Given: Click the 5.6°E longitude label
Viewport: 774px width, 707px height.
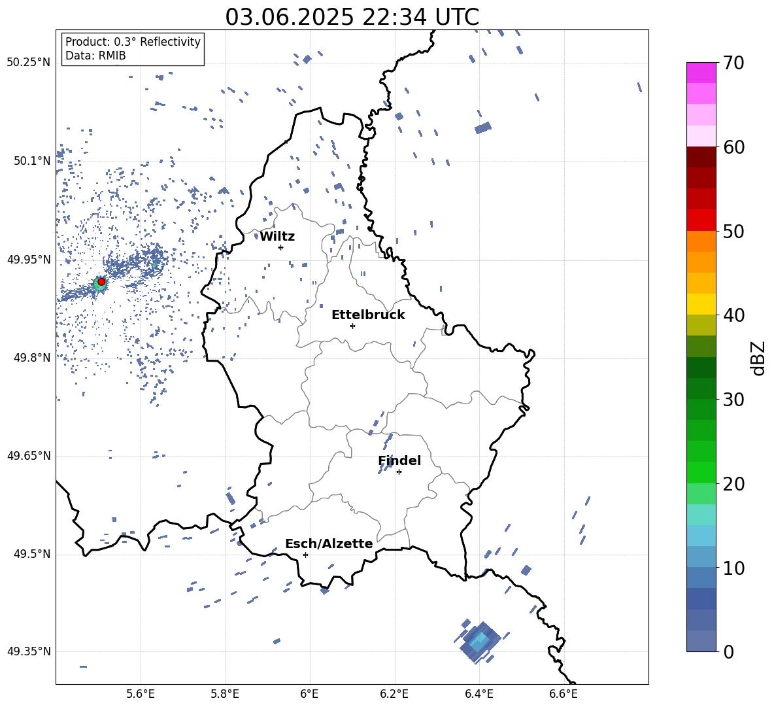Looking at the screenshot, I should click(141, 694).
